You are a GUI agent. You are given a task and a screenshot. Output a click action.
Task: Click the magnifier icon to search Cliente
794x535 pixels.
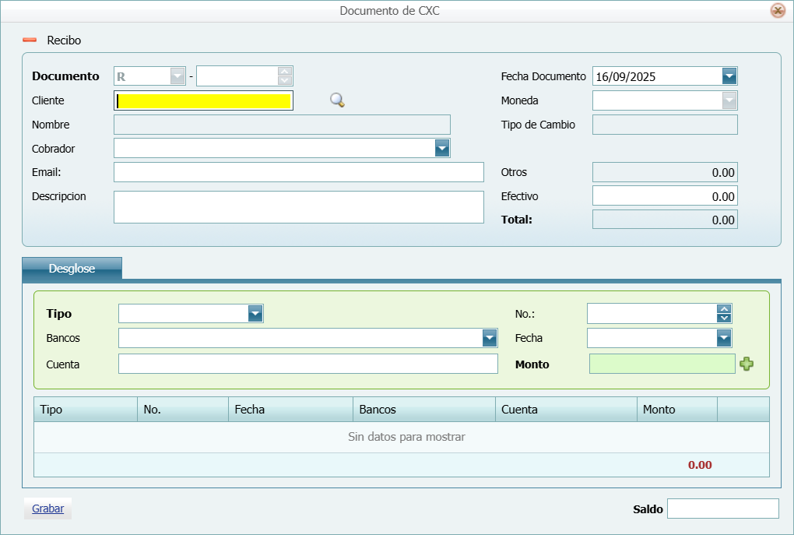337,100
